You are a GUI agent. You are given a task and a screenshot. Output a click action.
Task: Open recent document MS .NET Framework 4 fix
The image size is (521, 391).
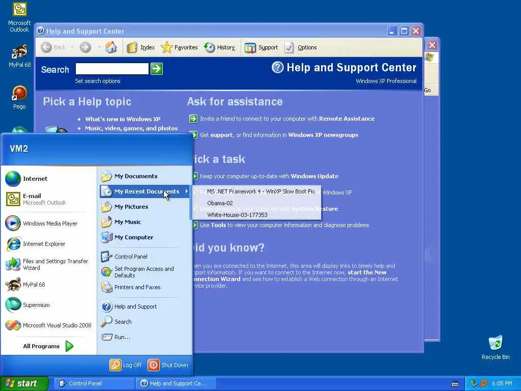coord(256,191)
